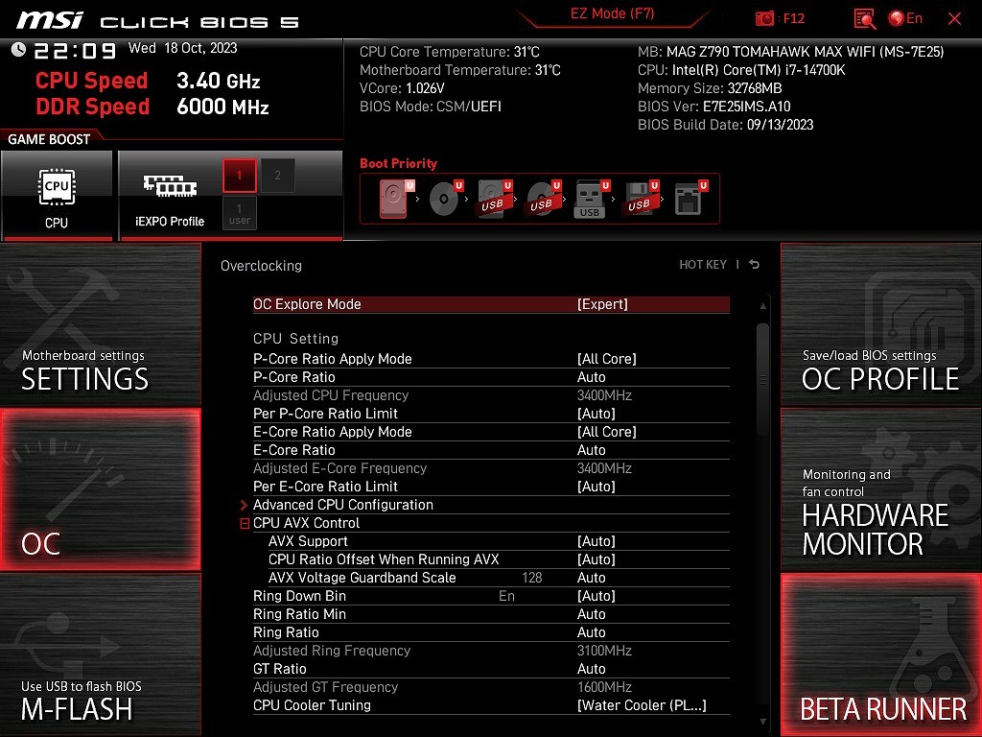
Task: Enable iEXPO profile 1
Action: pyautogui.click(x=239, y=176)
